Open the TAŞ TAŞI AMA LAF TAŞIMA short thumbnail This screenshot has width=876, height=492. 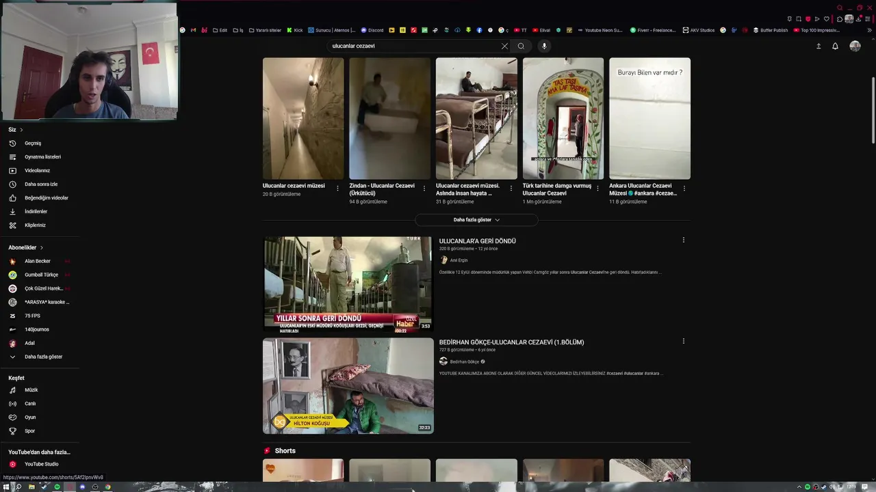click(563, 118)
